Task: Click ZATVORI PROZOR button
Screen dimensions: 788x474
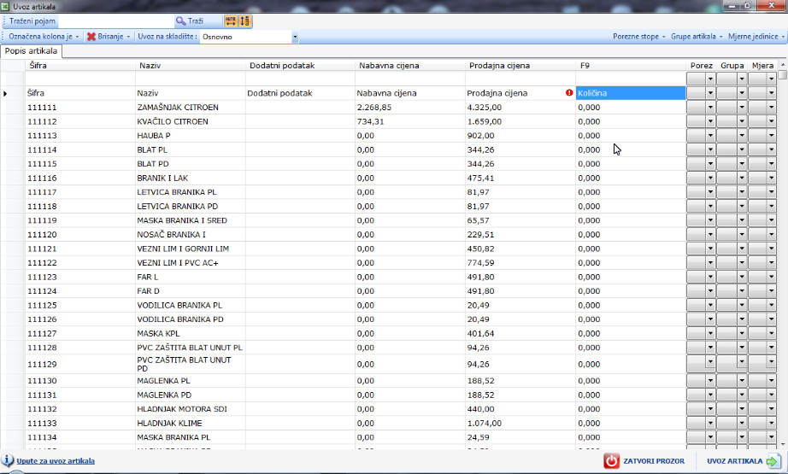Action: point(644,461)
